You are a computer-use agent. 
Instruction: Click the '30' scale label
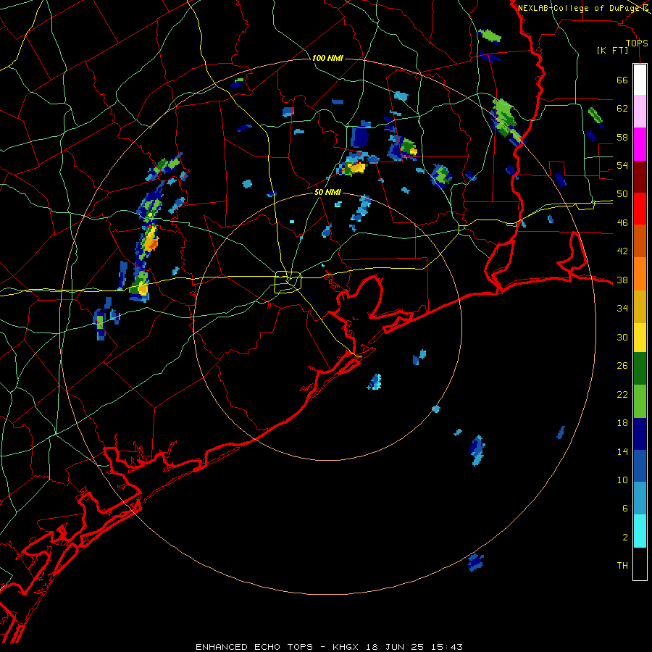[x=622, y=337]
